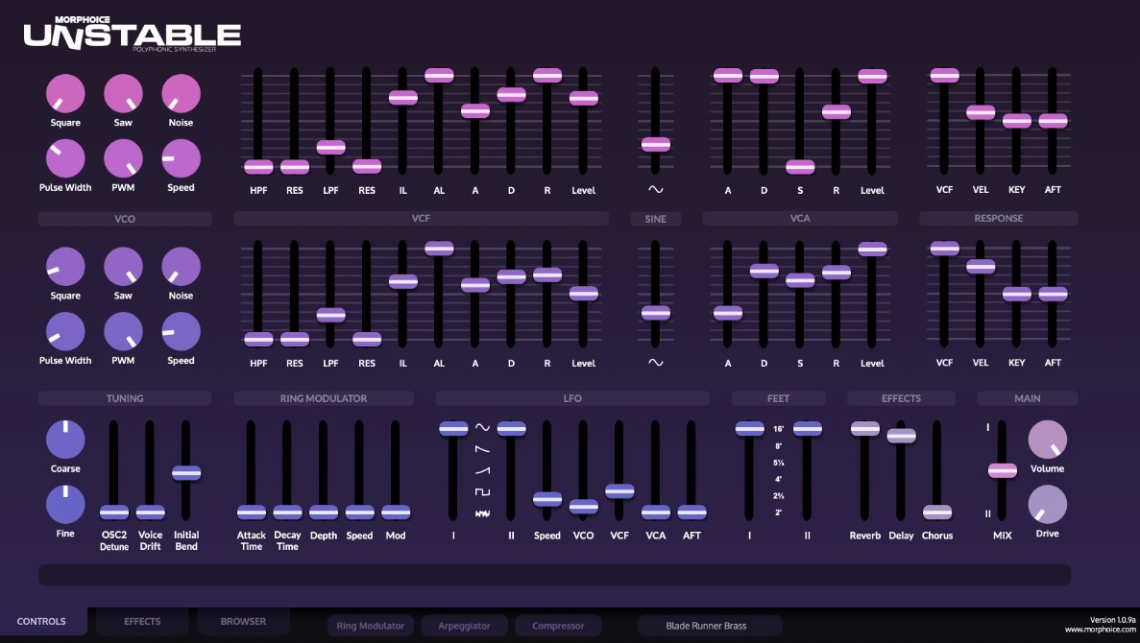The height and width of the screenshot is (643, 1140).
Task: Click the Ring Modulator Attack Time slider
Action: click(251, 512)
